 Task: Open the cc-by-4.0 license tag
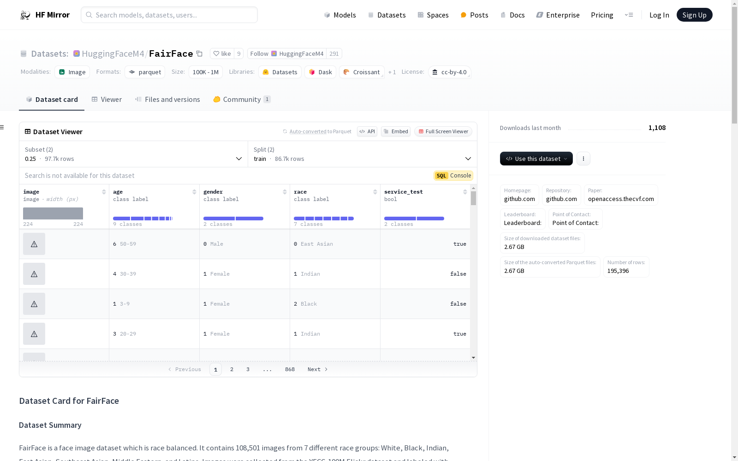450,72
